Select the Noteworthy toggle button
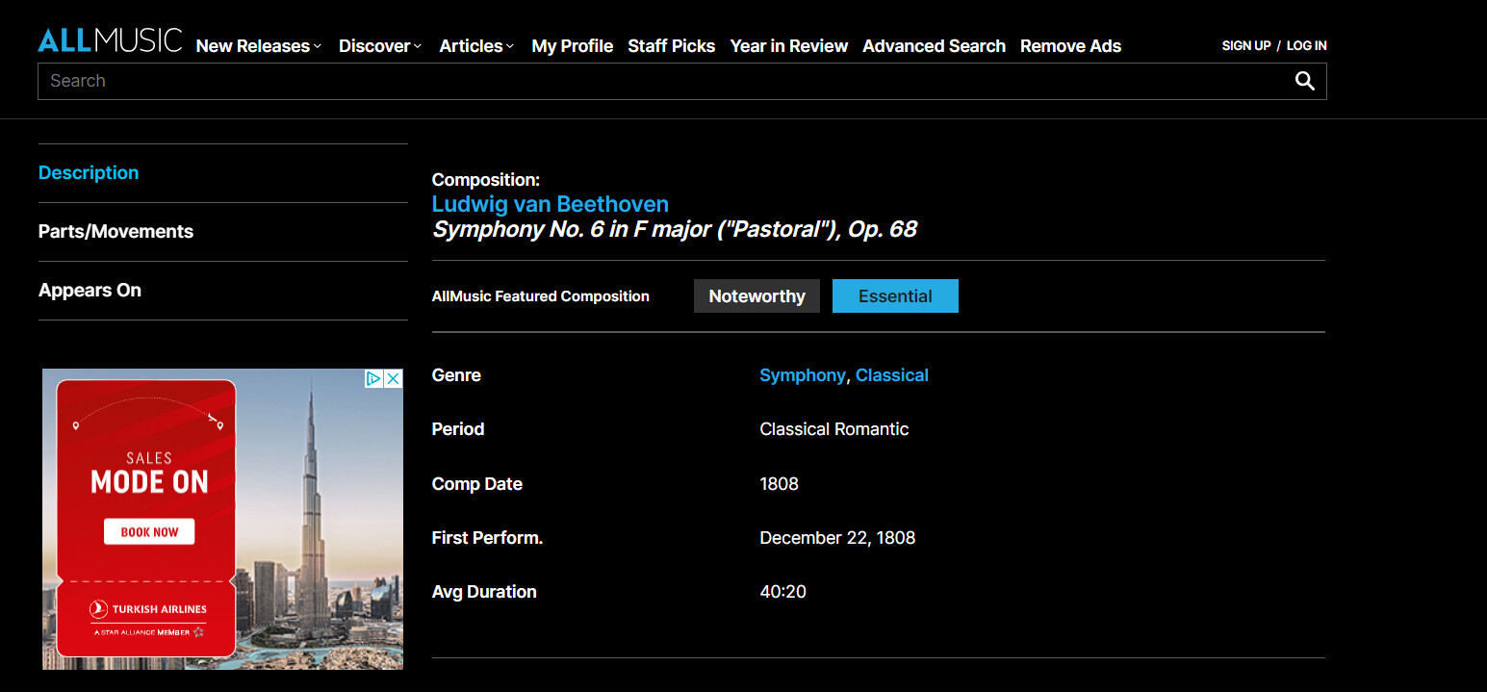Screen dimensions: 1487x692 pyautogui.click(x=756, y=296)
